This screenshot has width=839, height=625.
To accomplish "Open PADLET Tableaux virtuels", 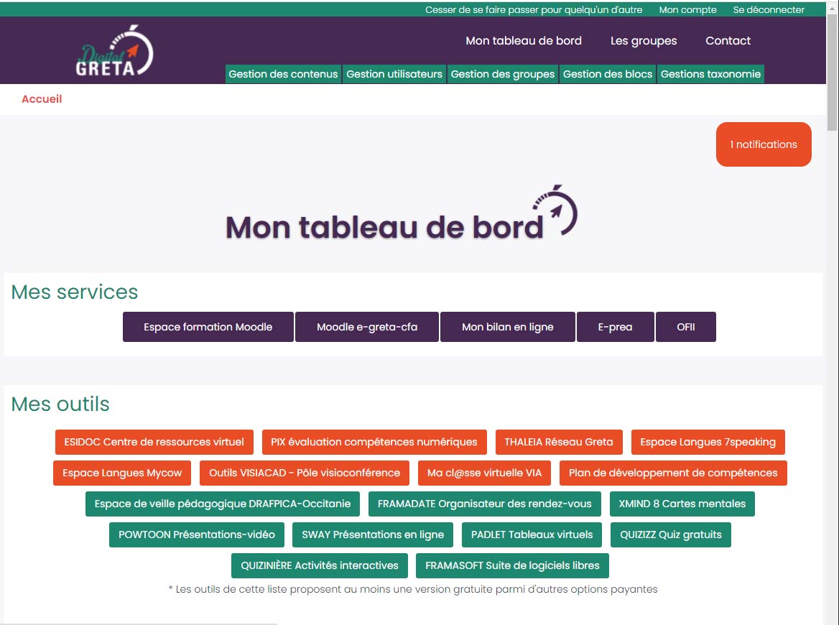I will tap(532, 535).
